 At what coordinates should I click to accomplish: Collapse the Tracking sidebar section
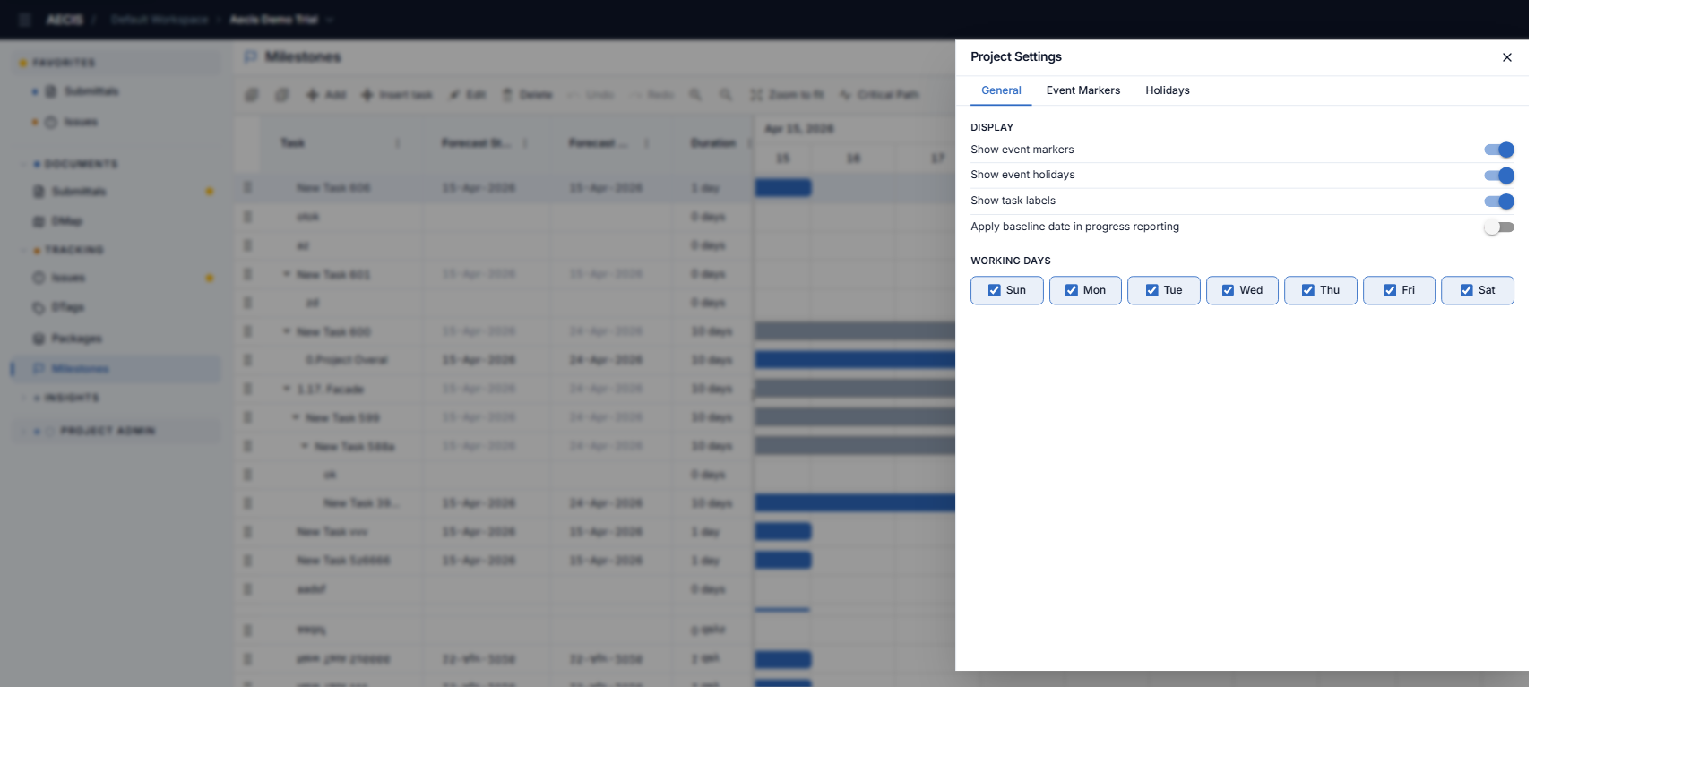(x=73, y=250)
